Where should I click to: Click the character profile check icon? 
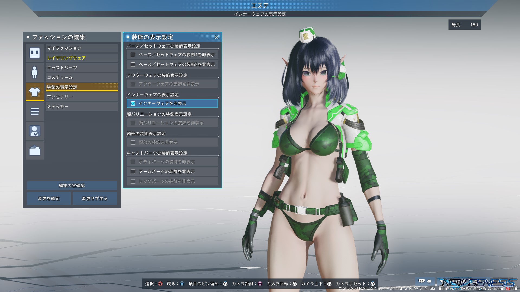click(35, 131)
